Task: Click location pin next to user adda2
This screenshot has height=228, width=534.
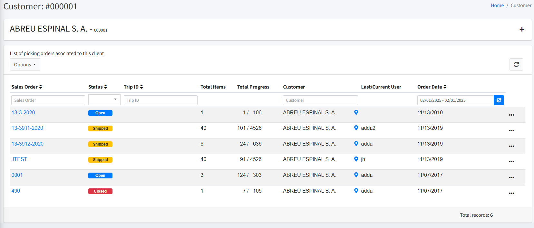Action: point(356,128)
